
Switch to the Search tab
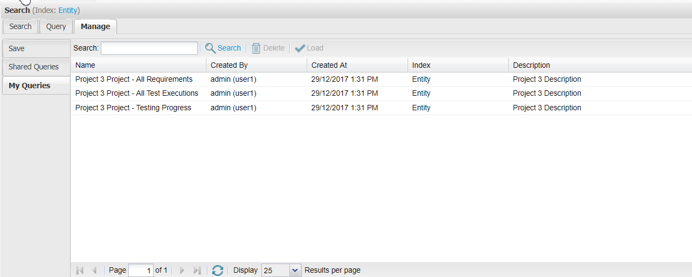[x=20, y=26]
